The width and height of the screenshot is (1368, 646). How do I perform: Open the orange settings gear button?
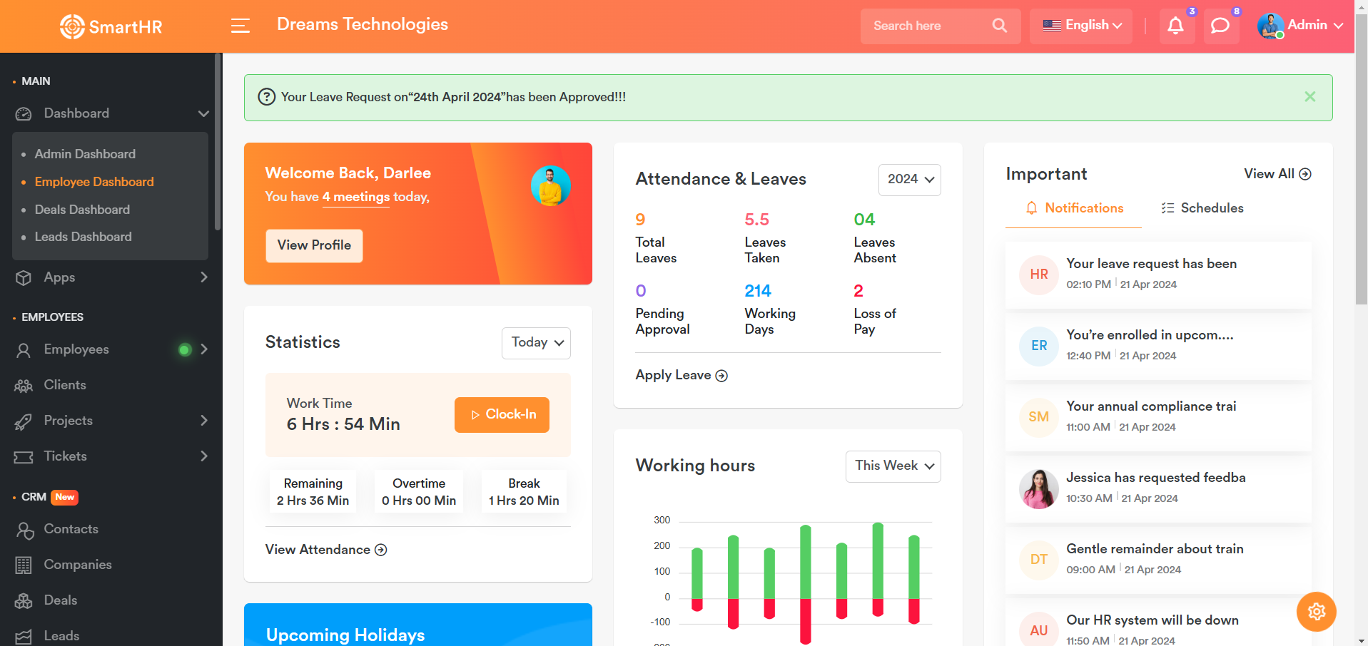click(x=1316, y=611)
